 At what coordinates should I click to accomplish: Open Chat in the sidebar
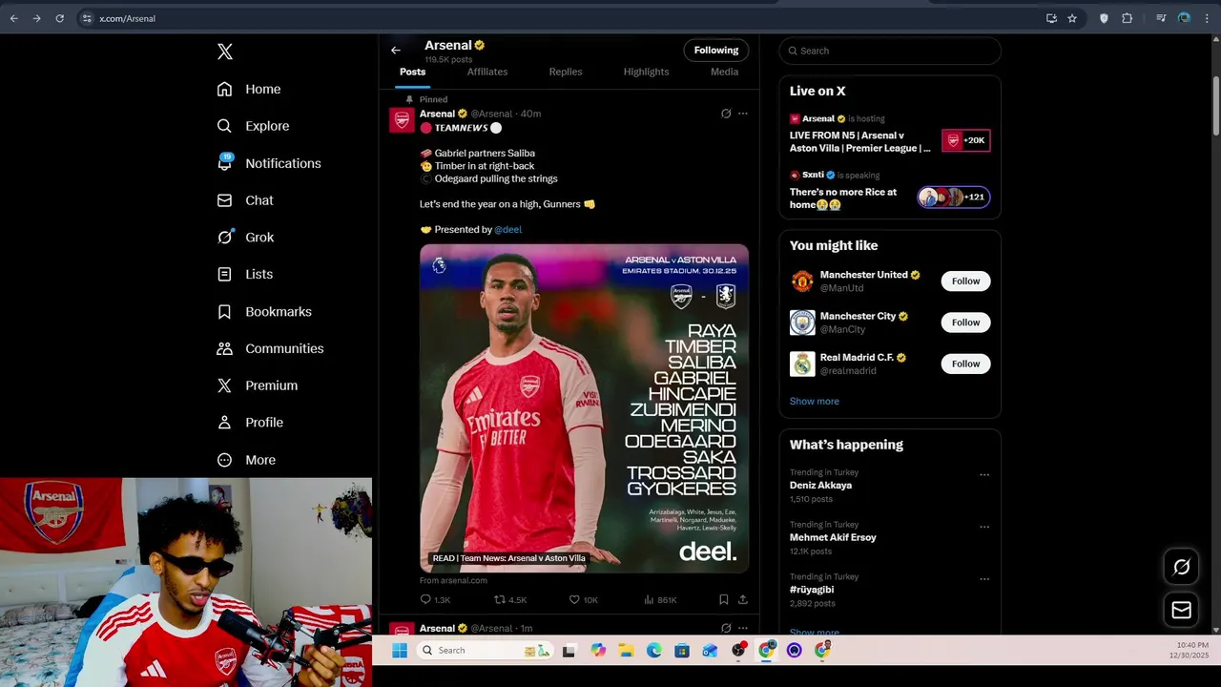tap(245, 200)
